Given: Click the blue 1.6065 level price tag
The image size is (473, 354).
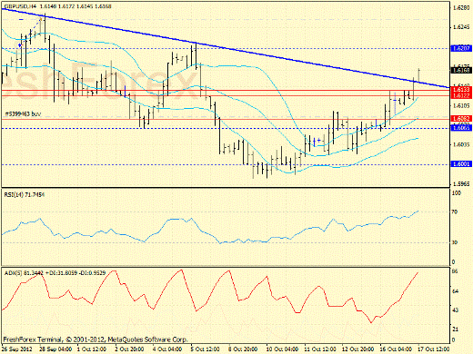Looking at the screenshot, I should 461,128.
